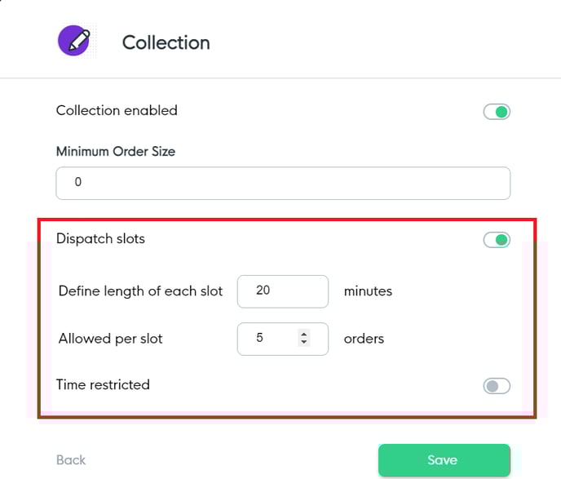
Task: Go Back to the previous step
Action: (71, 460)
